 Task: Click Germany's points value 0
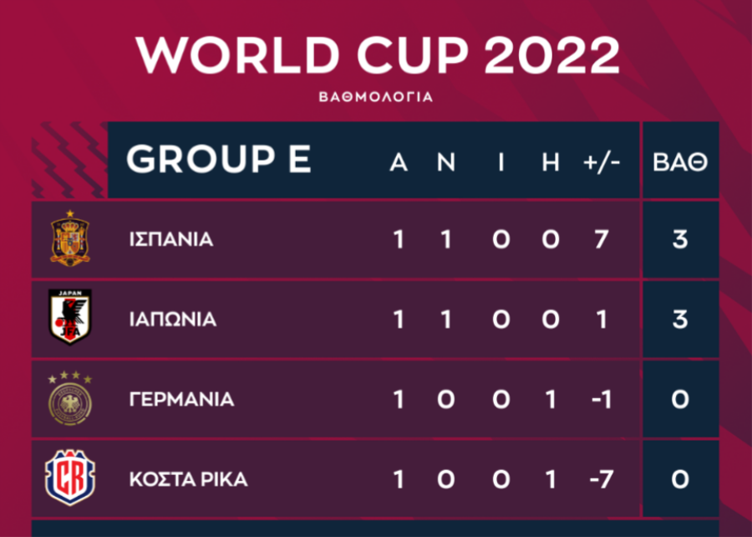pyautogui.click(x=680, y=399)
